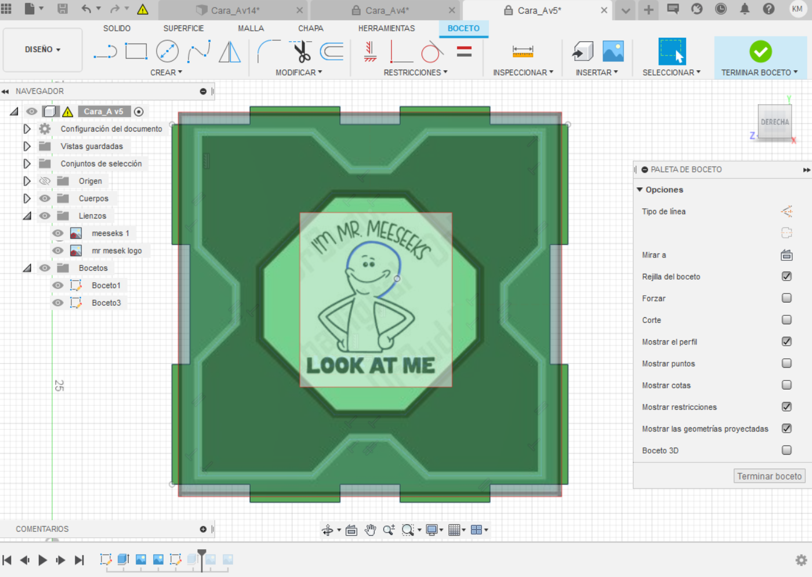Select the Spline sketch tool

pyautogui.click(x=199, y=52)
